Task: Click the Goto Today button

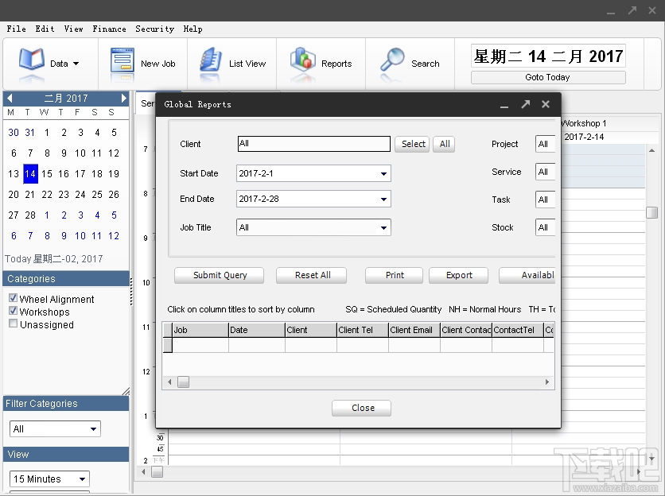Action: pyautogui.click(x=548, y=77)
